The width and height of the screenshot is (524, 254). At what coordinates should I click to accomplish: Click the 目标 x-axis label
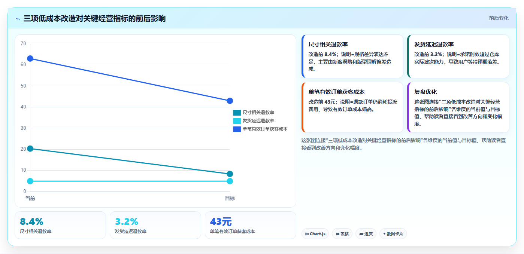(x=230, y=198)
